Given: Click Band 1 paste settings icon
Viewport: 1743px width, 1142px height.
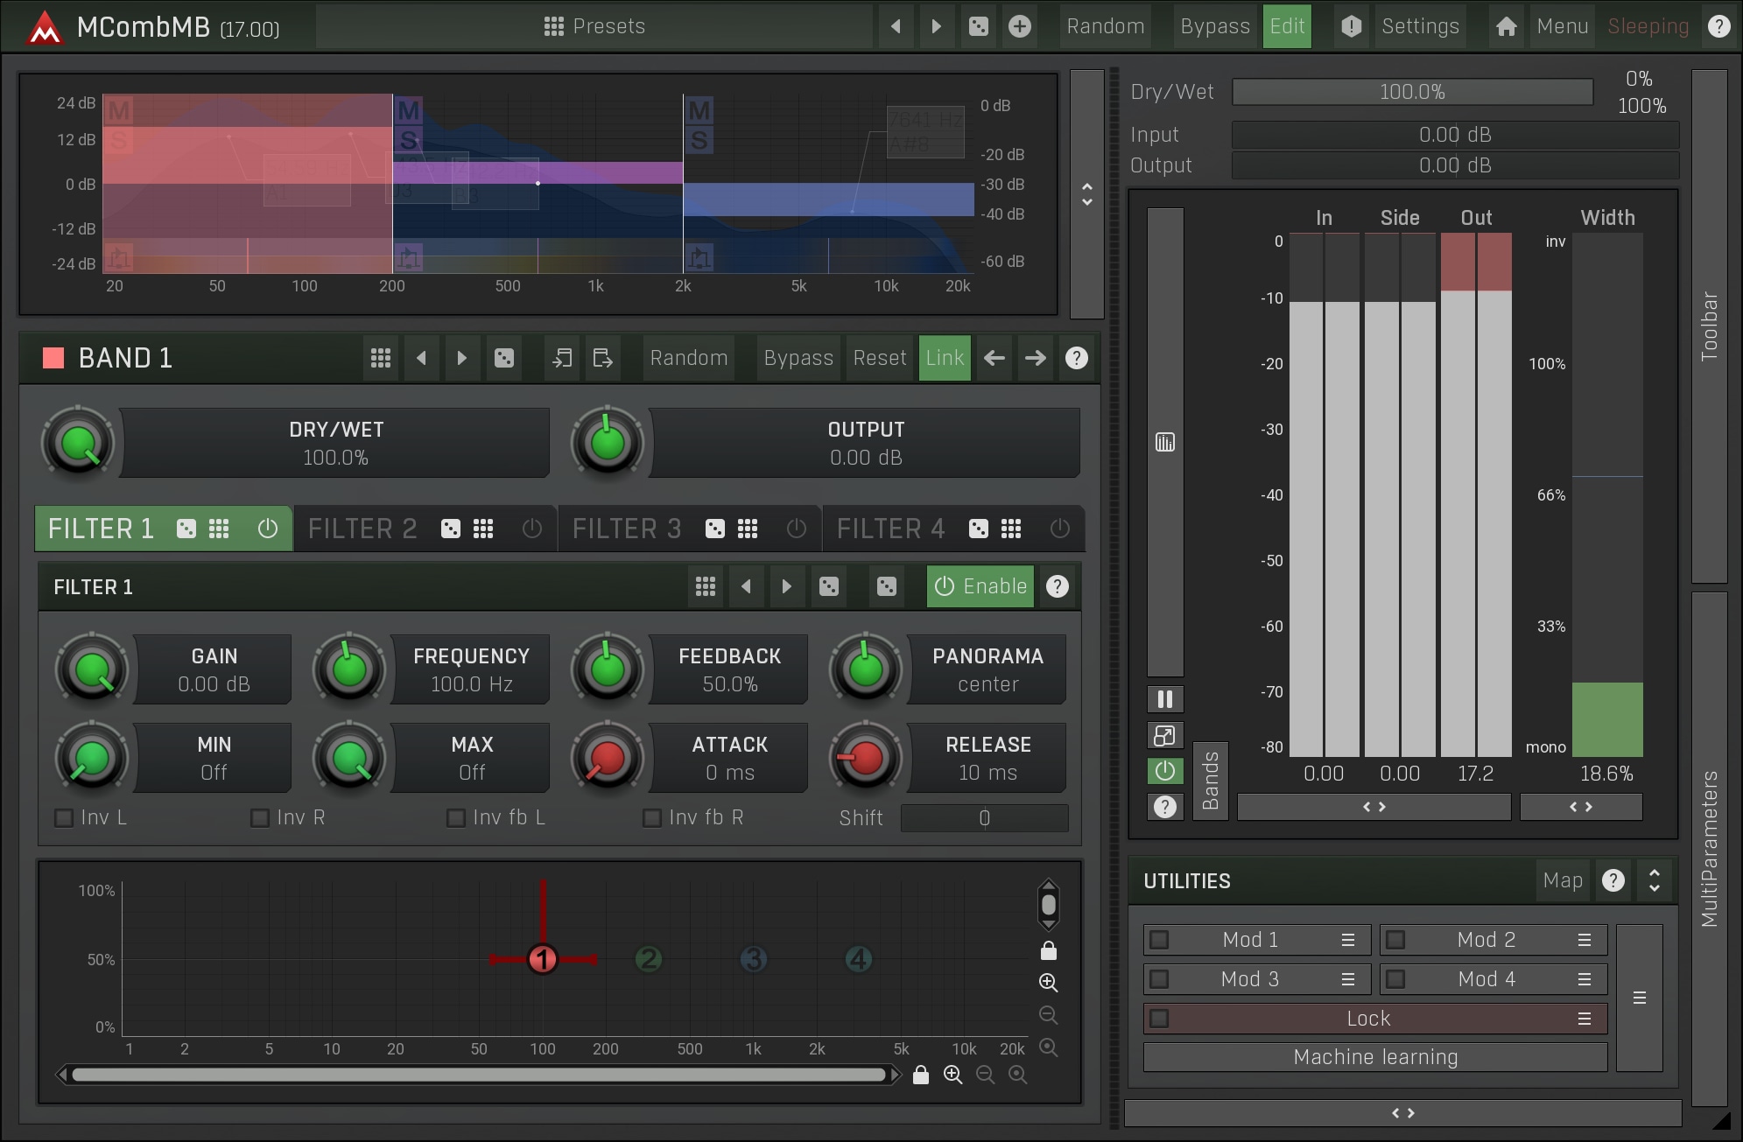Looking at the screenshot, I should tap(602, 358).
